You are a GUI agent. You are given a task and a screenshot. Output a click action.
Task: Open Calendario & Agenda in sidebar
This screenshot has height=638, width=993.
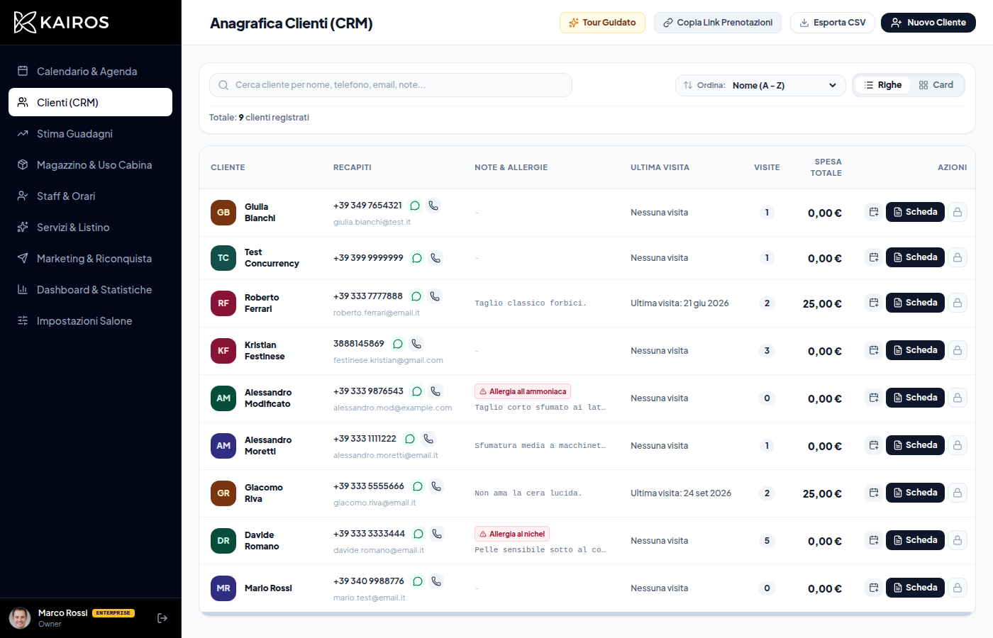91,71
